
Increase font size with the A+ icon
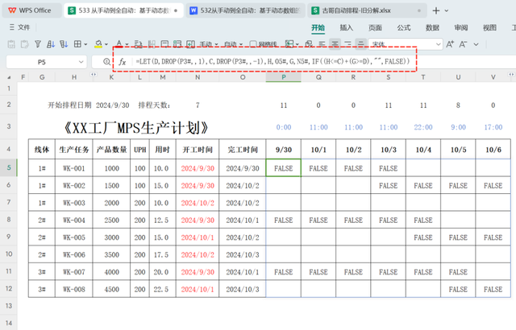pos(450,44)
